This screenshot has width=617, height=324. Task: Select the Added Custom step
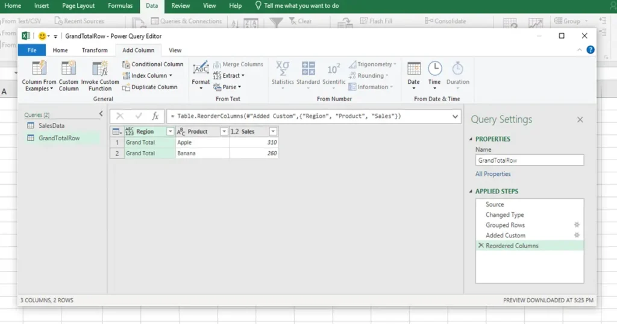[x=506, y=235]
